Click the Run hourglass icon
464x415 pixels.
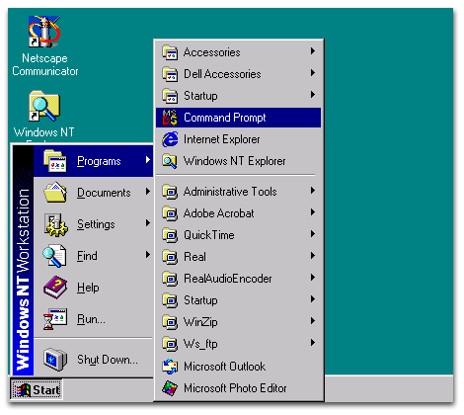55,319
